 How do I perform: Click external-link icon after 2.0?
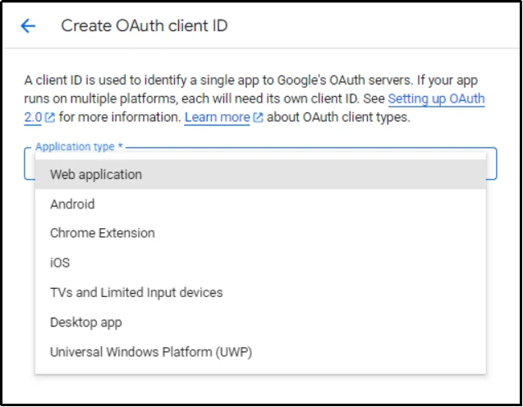click(50, 117)
